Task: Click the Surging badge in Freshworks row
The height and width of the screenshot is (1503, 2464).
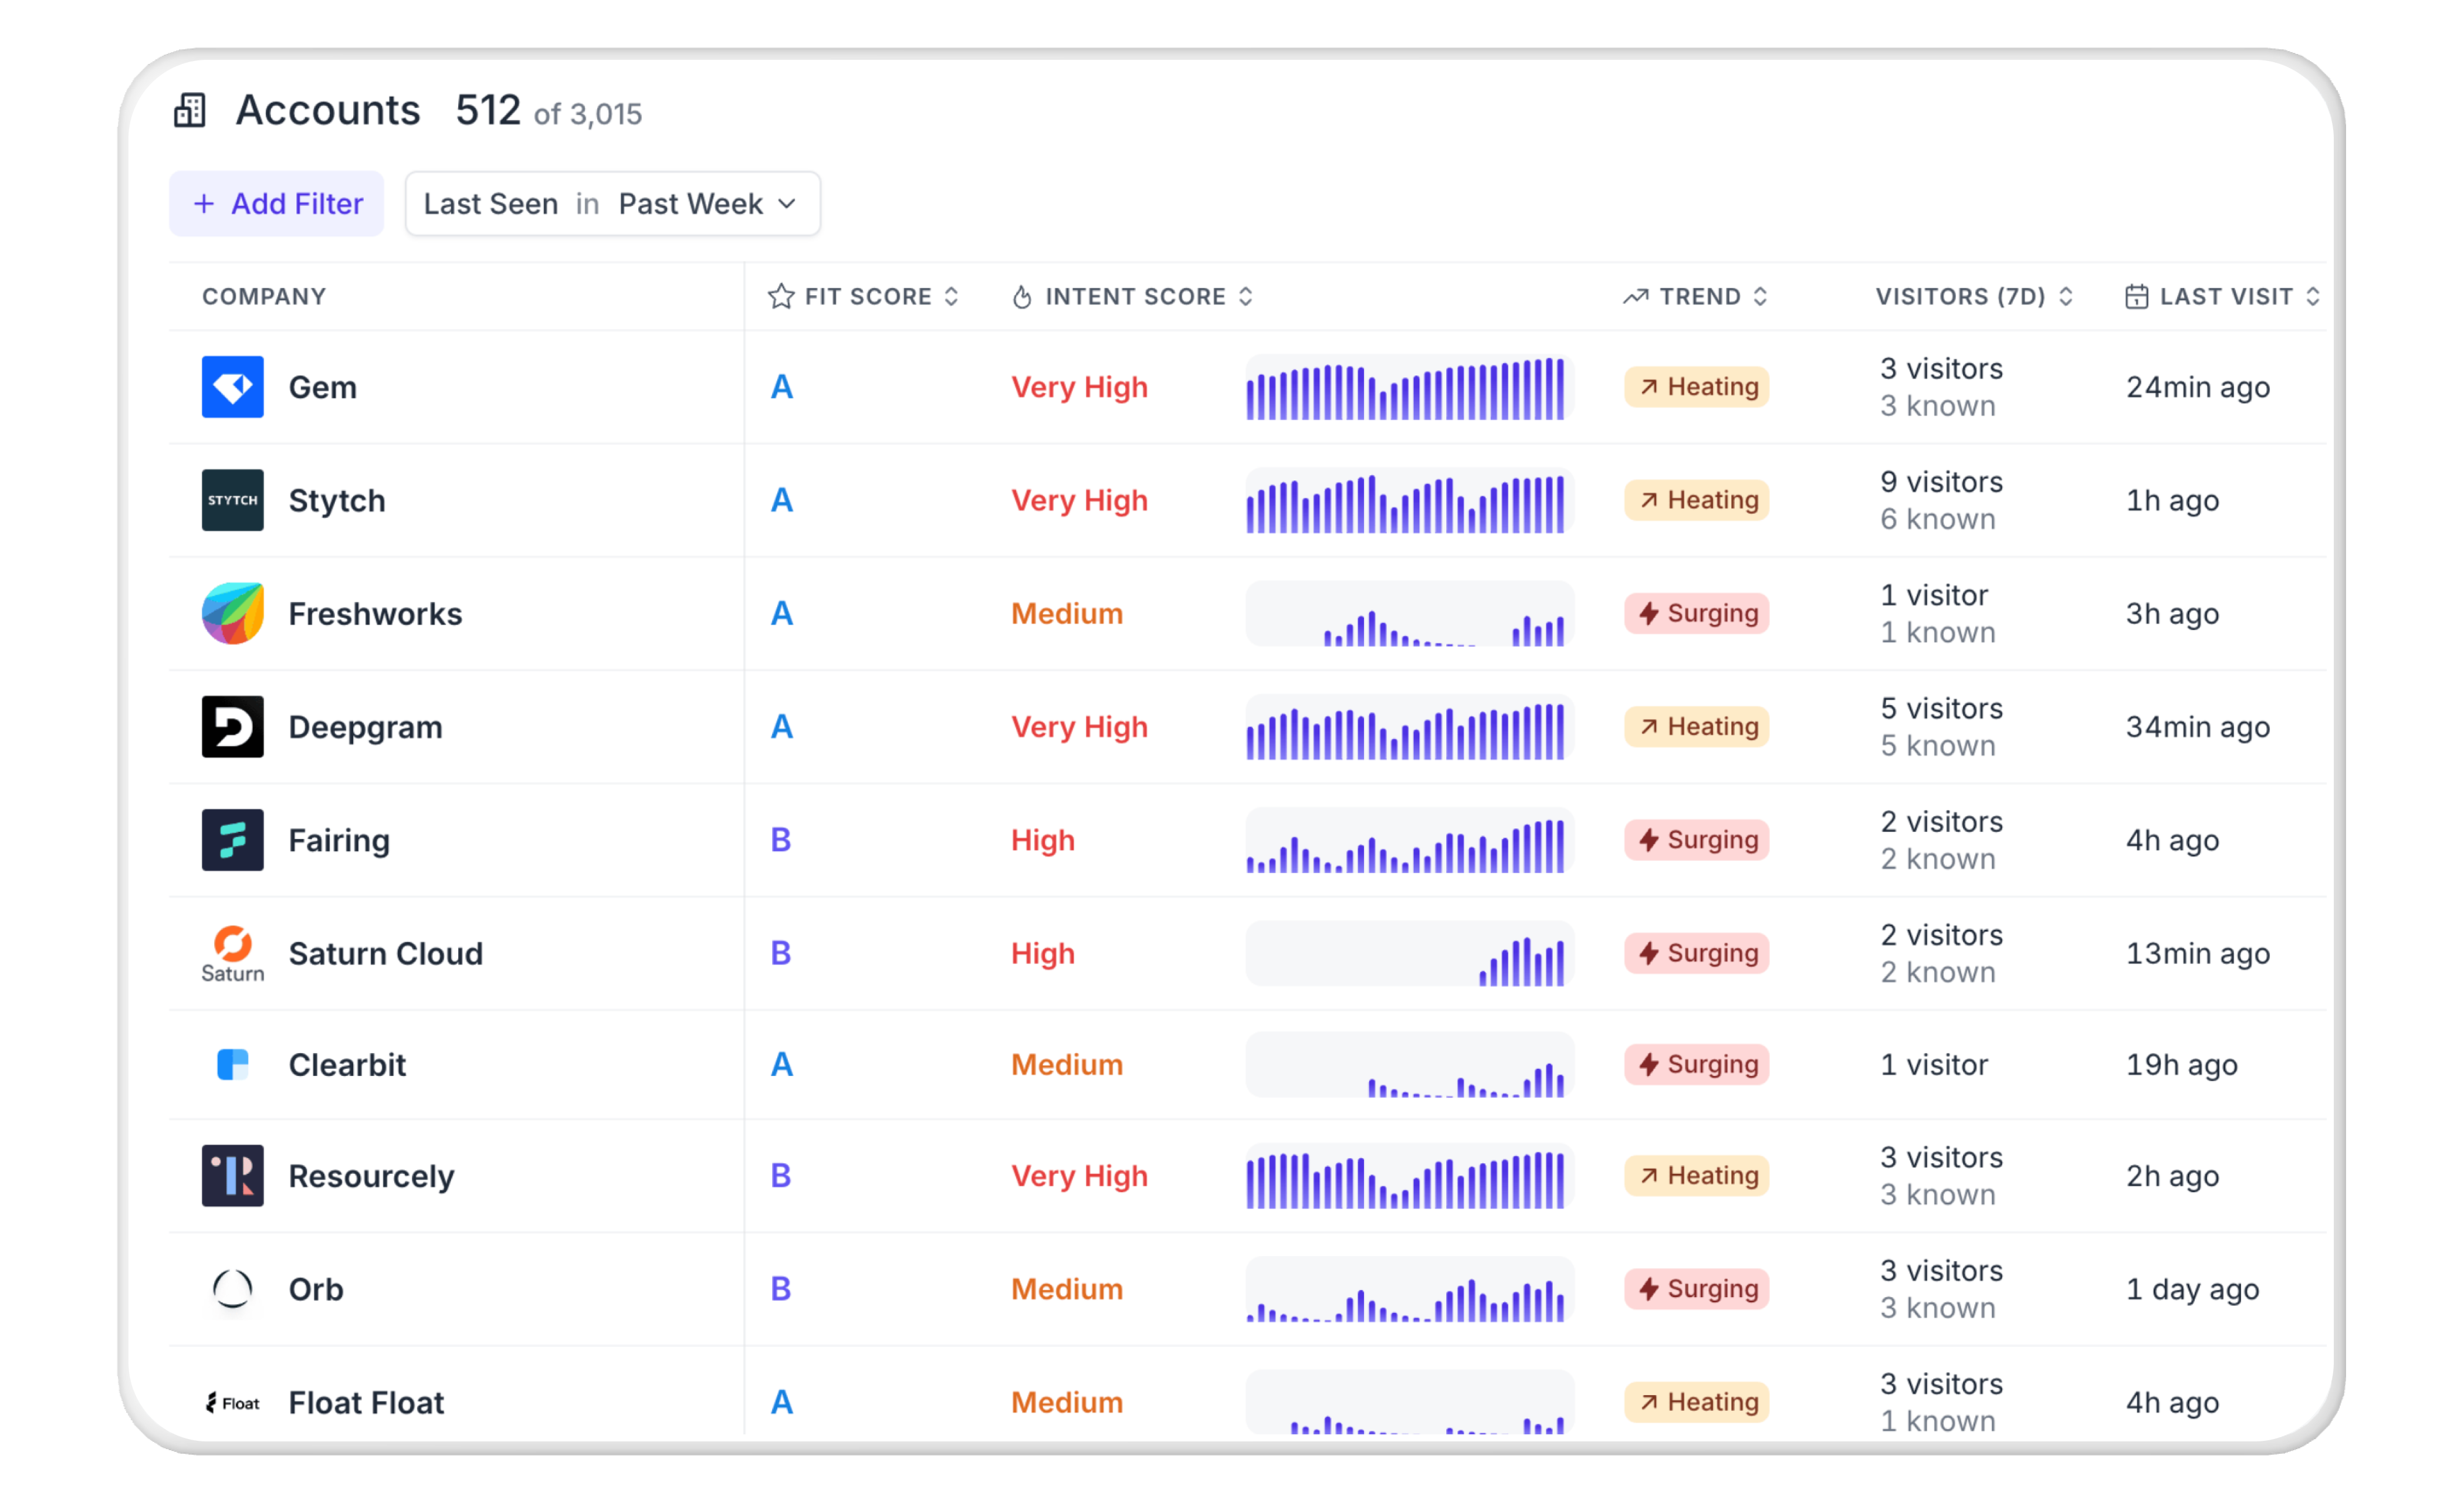Action: tap(1697, 613)
